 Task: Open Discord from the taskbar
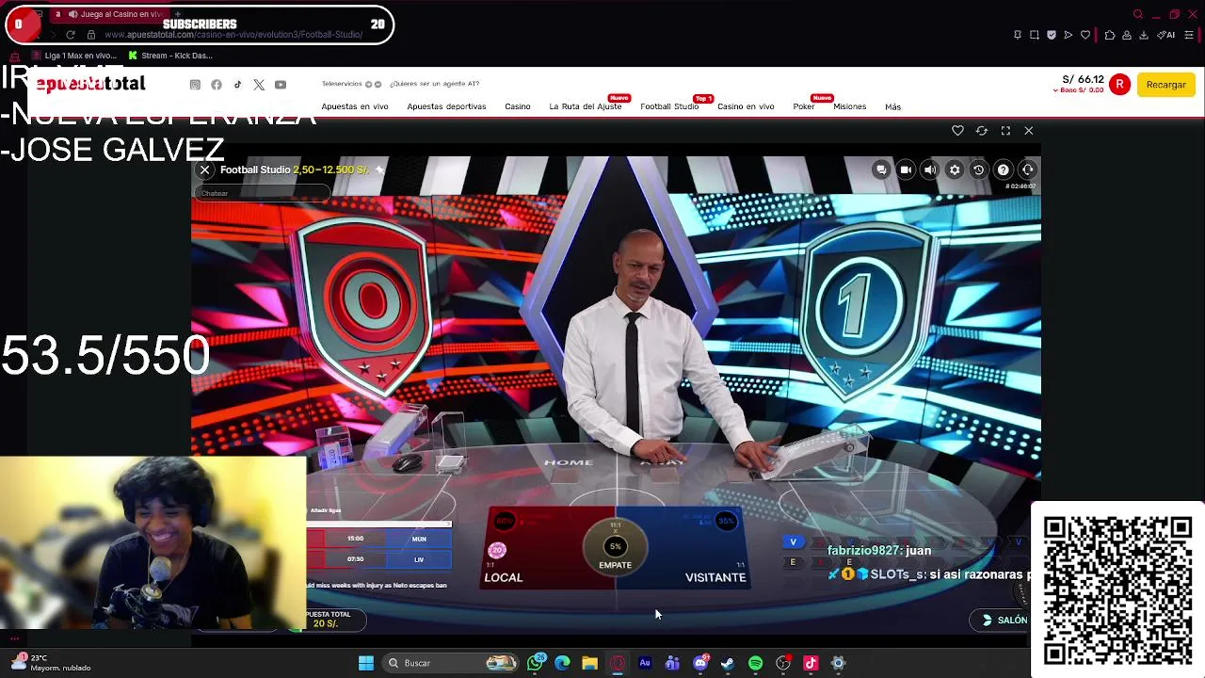tap(700, 663)
